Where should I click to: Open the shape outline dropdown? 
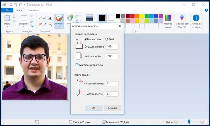click(78, 16)
